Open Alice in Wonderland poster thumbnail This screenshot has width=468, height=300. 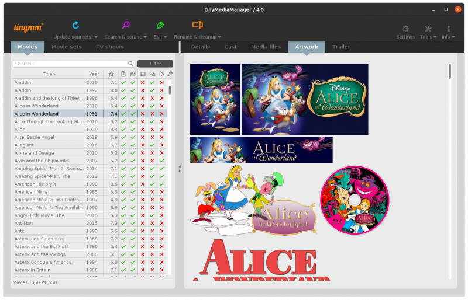(x=215, y=99)
